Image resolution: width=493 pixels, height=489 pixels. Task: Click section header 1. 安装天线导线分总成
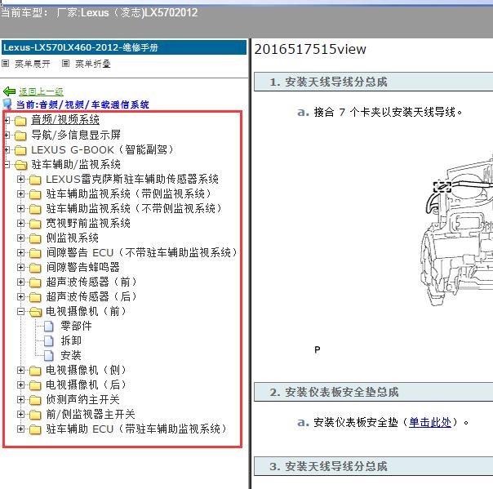373,82
